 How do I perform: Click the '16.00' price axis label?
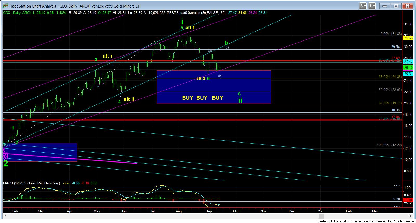[x=408, y=126]
